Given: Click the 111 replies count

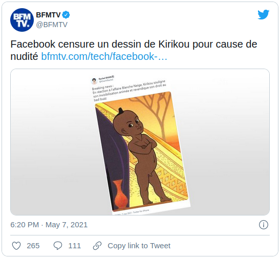Looking at the screenshot, I should click(75, 246).
